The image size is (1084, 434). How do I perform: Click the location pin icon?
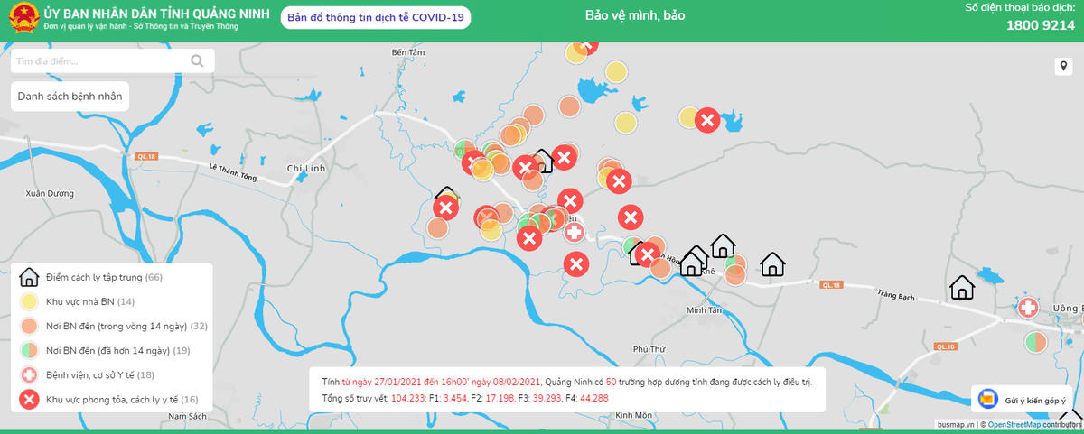coord(1062,67)
